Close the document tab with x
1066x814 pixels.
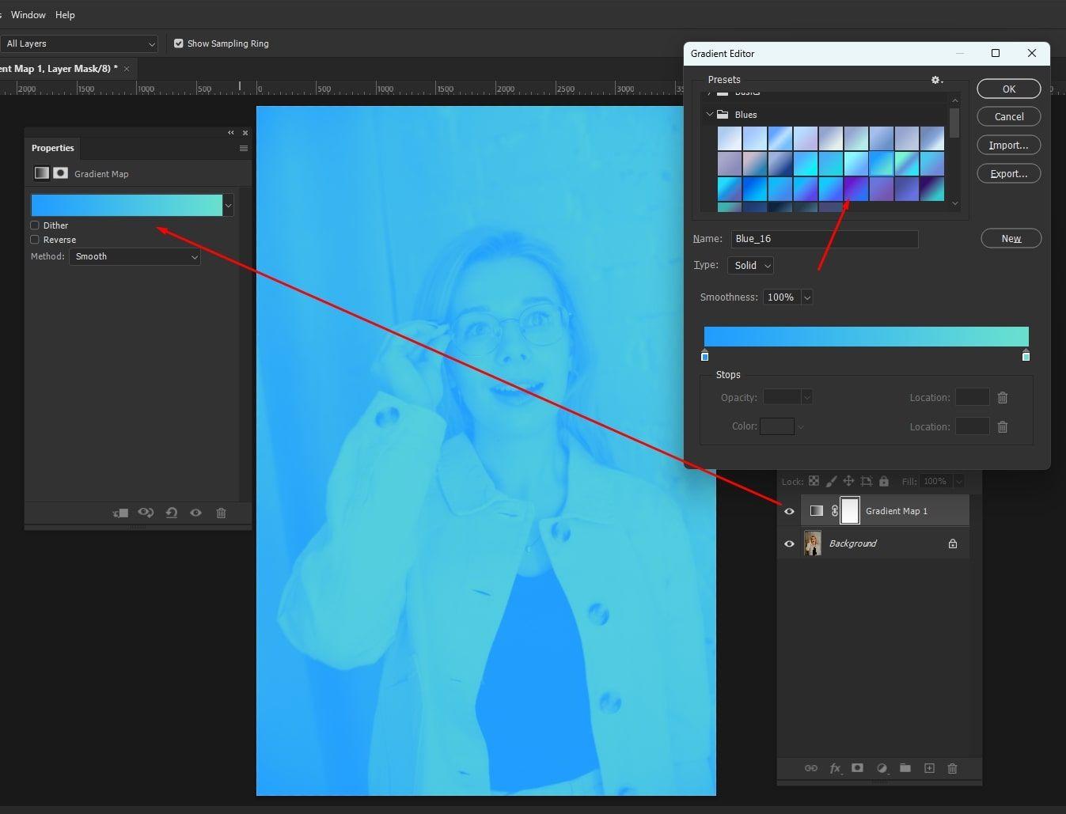(127, 69)
